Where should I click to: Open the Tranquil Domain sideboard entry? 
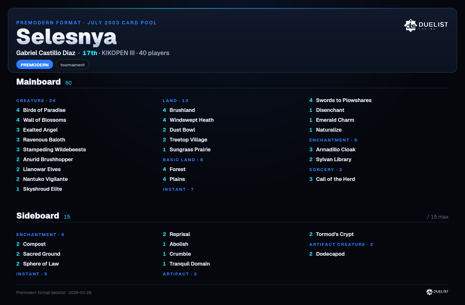186,264
